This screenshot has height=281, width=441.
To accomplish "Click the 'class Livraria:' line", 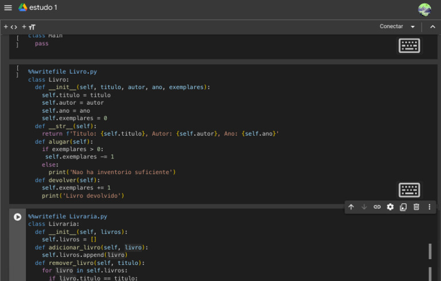I will 53,224.
